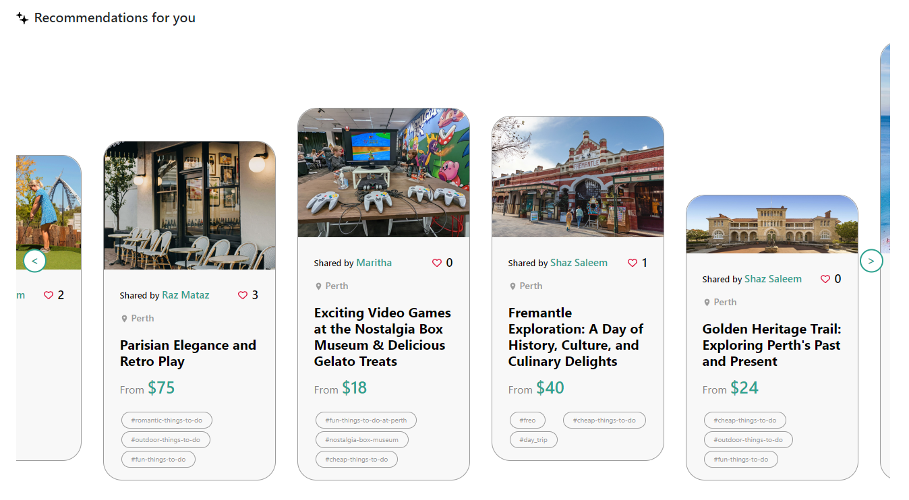Open Golden Heritage Trail itinerary title
The image size is (909, 500).
click(x=772, y=345)
